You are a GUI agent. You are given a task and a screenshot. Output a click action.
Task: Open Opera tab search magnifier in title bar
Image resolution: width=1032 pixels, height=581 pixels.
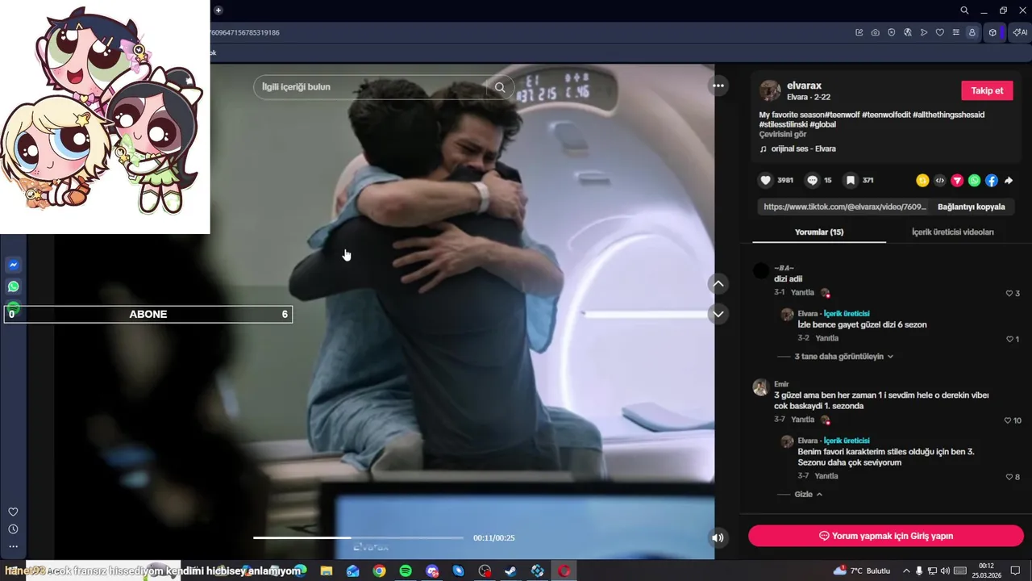pos(964,10)
